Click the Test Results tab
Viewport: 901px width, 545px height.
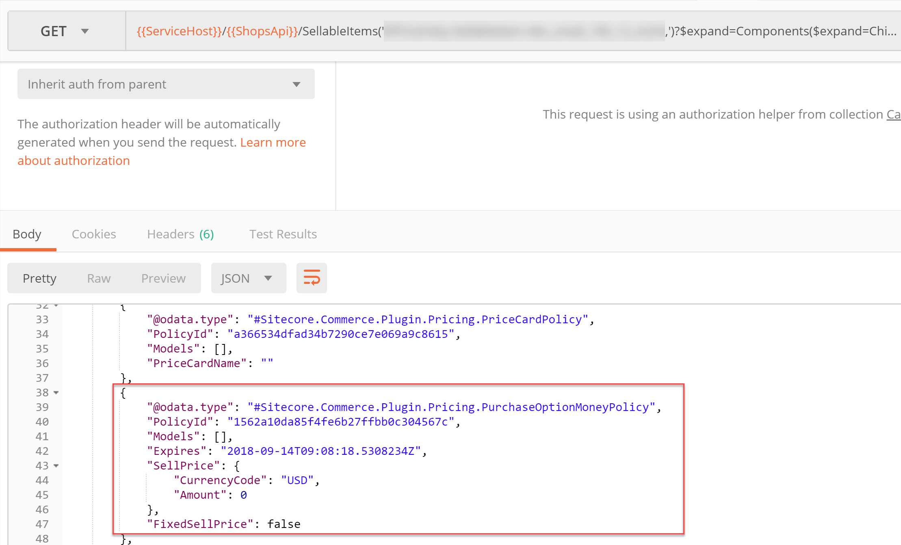(283, 234)
